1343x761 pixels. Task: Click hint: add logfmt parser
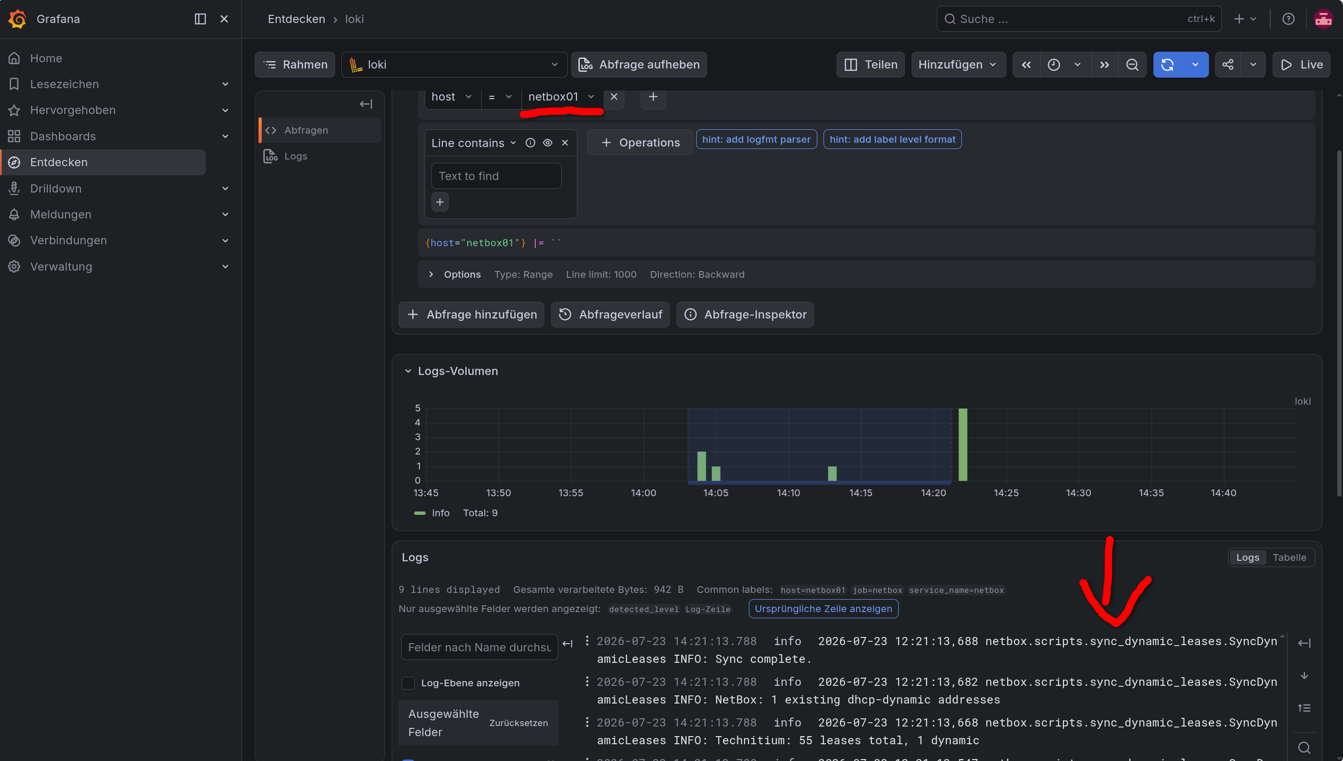point(756,139)
